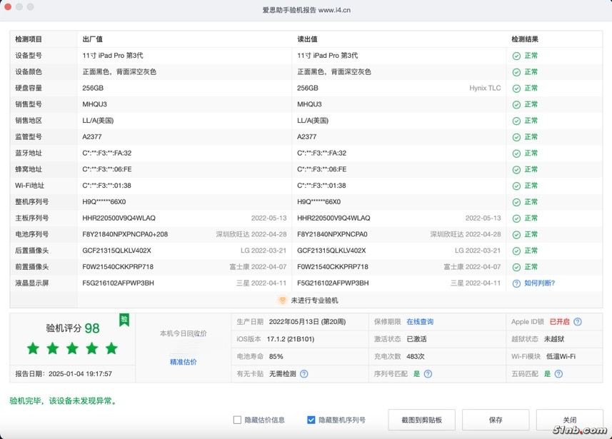The width and height of the screenshot is (612, 439).
Task: Click the five-star rating under 验机评分
Action: 72,348
